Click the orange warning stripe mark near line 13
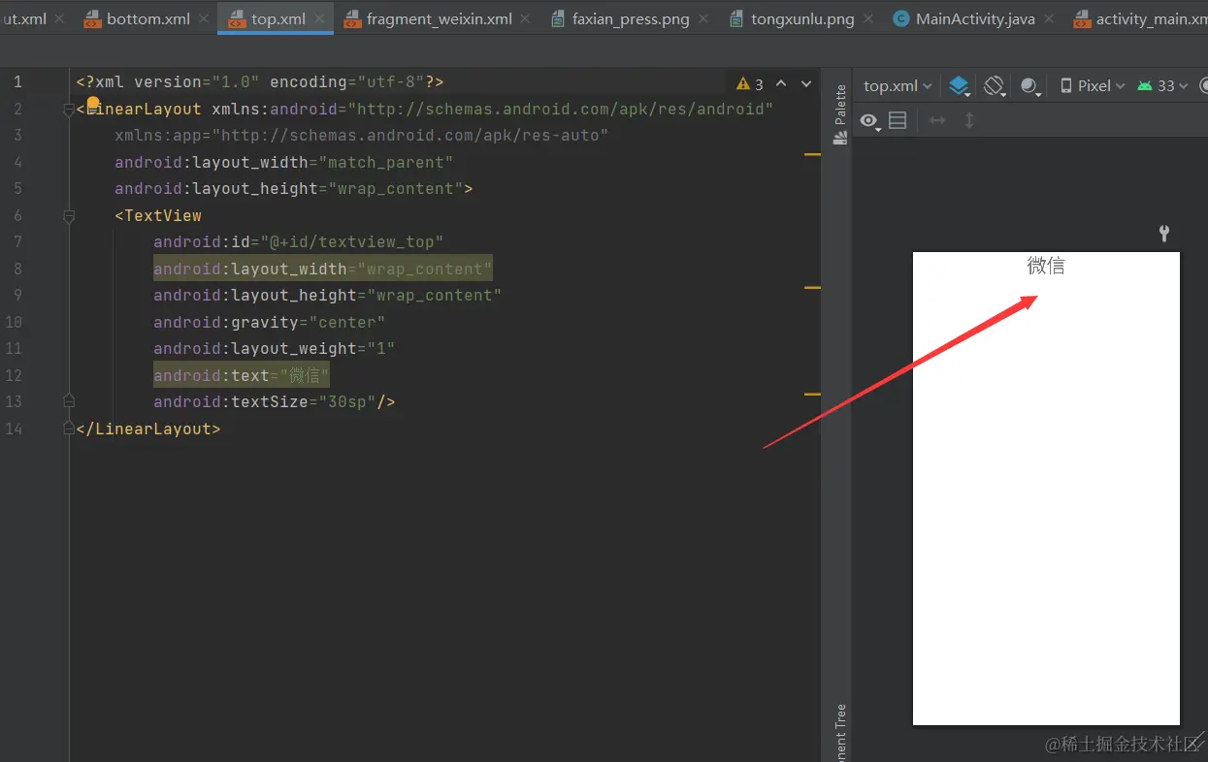Screen dimensions: 1208x762 click(x=812, y=394)
